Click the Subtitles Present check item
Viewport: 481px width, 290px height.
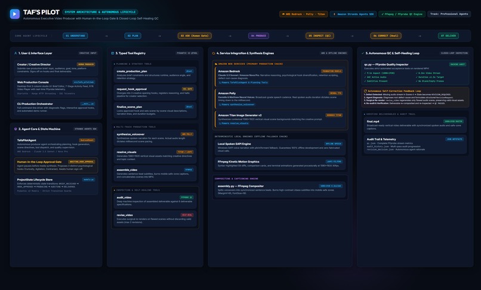[376, 81]
